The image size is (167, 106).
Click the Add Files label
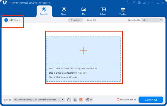pos(14,20)
